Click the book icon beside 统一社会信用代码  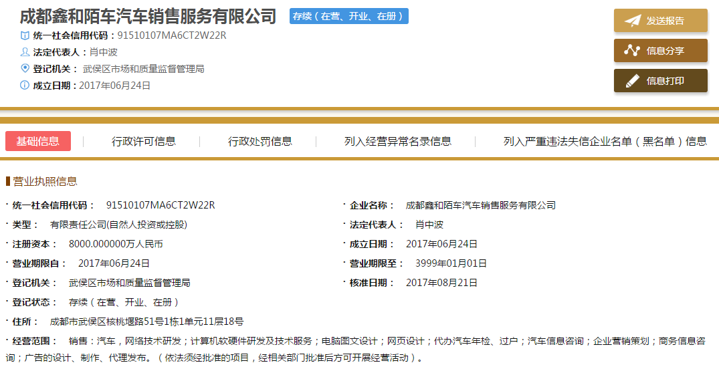point(25,35)
